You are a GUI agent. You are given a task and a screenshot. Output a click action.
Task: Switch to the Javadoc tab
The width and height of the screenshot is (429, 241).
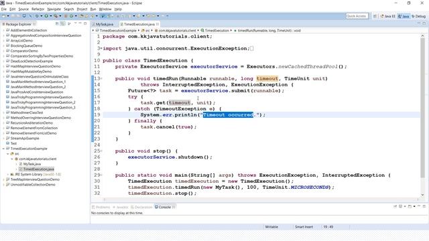[x=121, y=207]
